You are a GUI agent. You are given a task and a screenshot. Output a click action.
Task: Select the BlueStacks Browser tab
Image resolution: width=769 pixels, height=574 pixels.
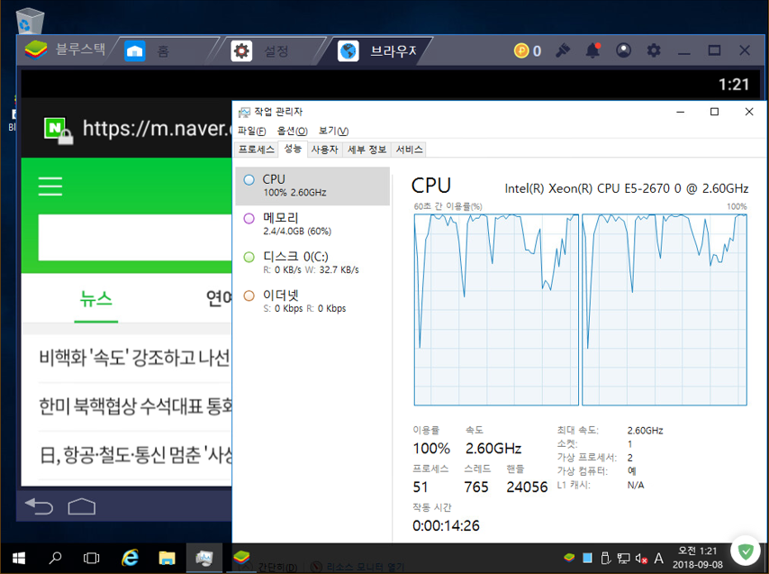click(x=376, y=51)
